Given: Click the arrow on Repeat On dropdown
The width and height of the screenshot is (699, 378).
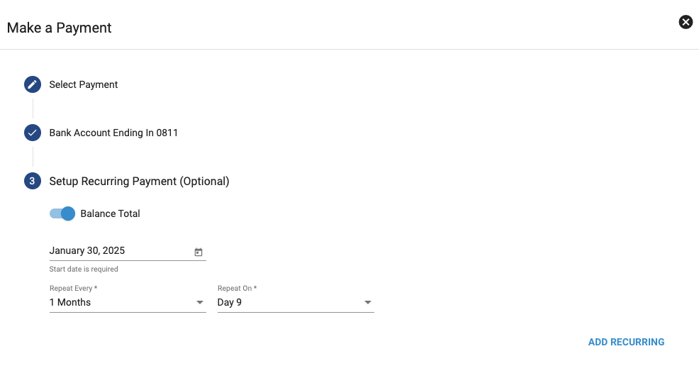Looking at the screenshot, I should point(367,303).
